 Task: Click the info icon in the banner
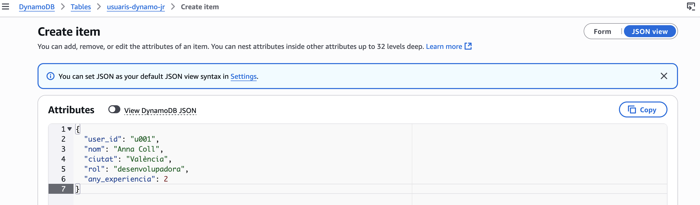tap(51, 76)
